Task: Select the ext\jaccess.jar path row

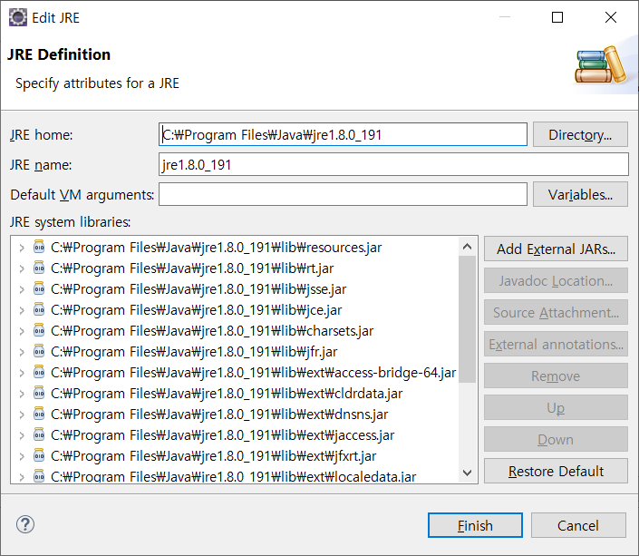Action: 222,434
